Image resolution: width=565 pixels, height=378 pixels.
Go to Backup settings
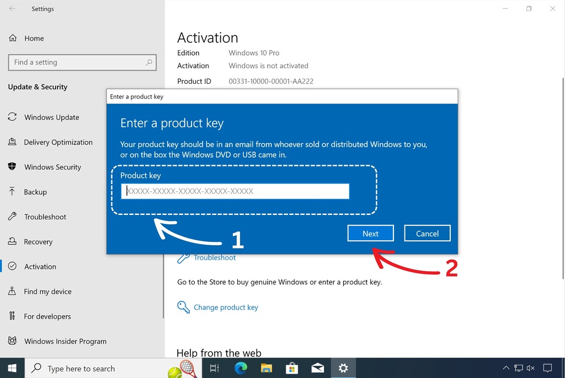(x=35, y=192)
